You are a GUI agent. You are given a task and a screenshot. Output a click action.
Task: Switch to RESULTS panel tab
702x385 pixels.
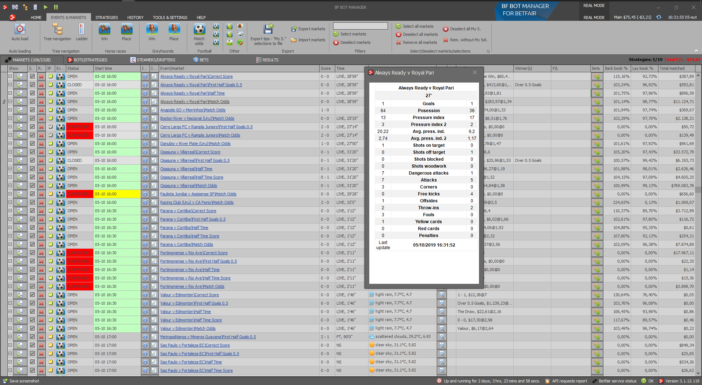pos(267,60)
